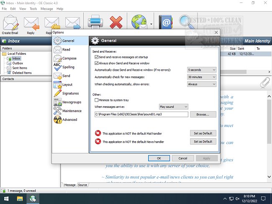The height and width of the screenshot is (204, 272).
Task: Set as Default for News handler
Action: (x=203, y=141)
